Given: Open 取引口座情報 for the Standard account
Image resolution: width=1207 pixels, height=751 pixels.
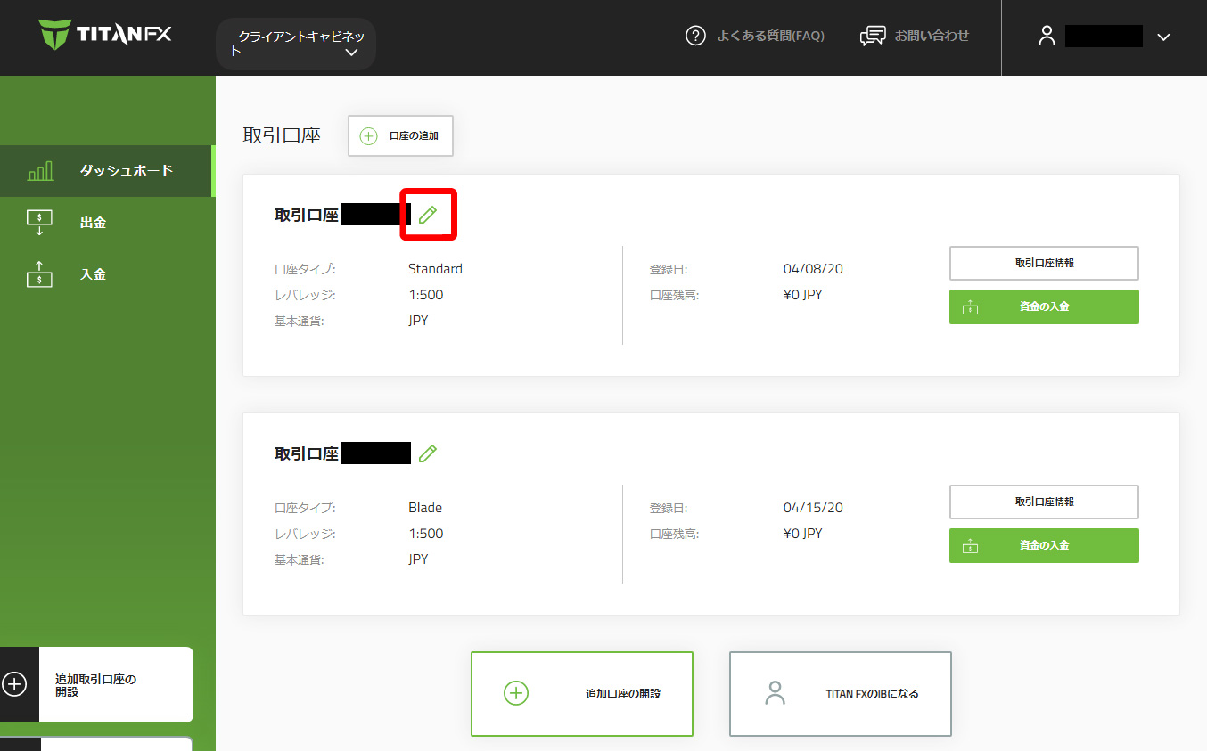Looking at the screenshot, I should (1044, 263).
